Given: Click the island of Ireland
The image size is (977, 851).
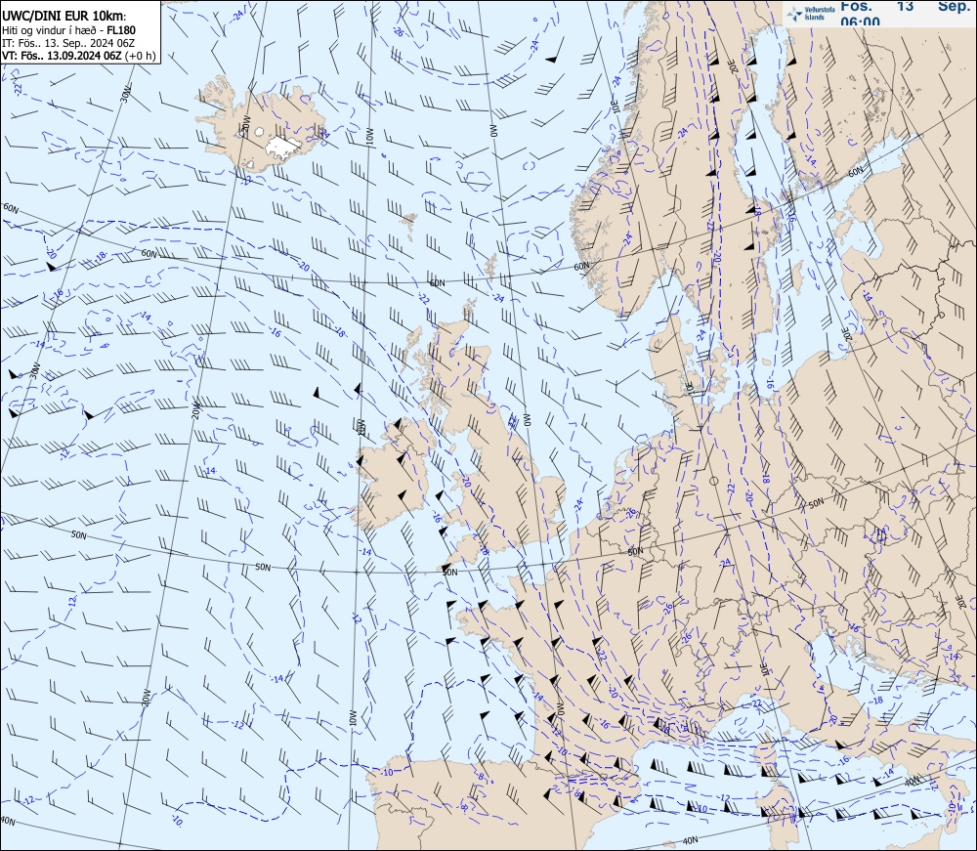Looking at the screenshot, I should [391, 476].
